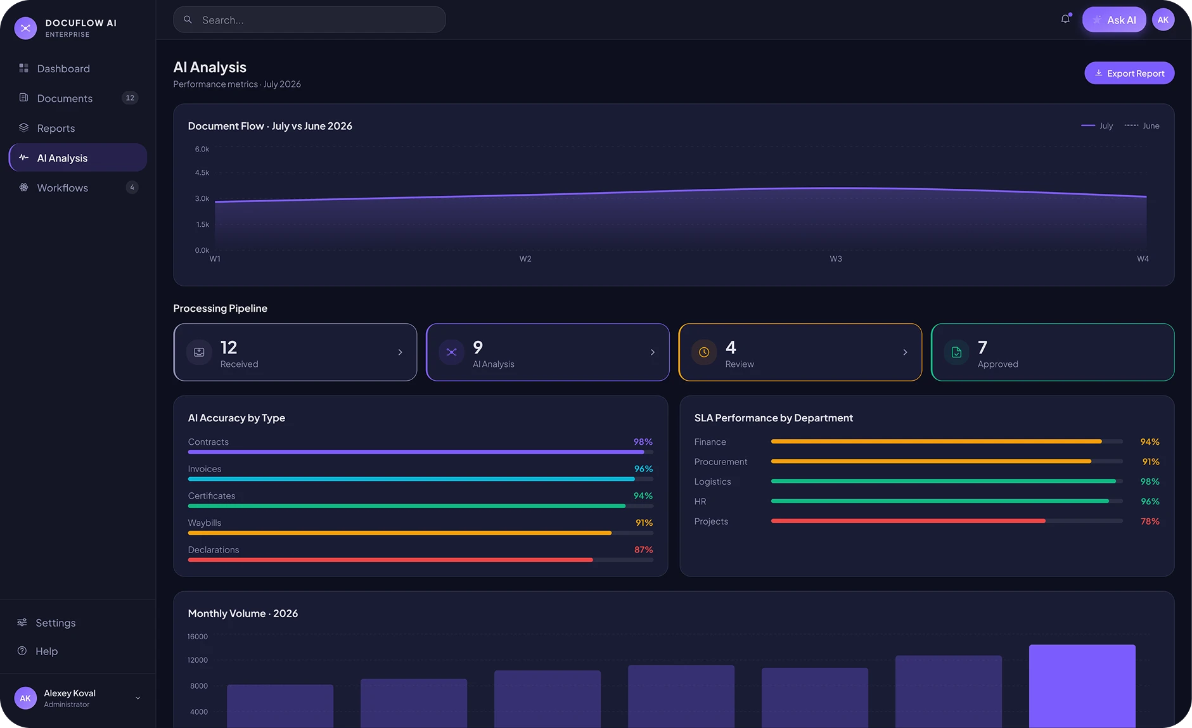Screen dimensions: 1192x728
Task: Click the AI Analysis pipeline card icon
Action: click(x=451, y=352)
